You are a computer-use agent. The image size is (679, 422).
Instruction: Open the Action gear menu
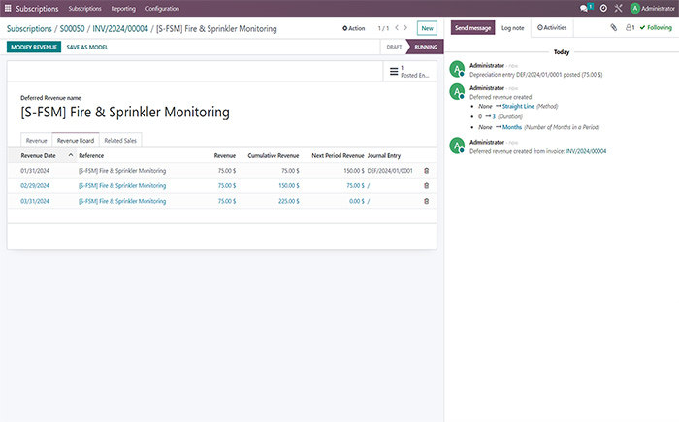(x=354, y=28)
